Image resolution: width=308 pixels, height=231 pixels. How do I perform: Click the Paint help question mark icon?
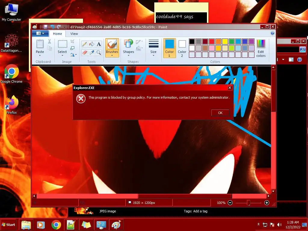(x=273, y=33)
